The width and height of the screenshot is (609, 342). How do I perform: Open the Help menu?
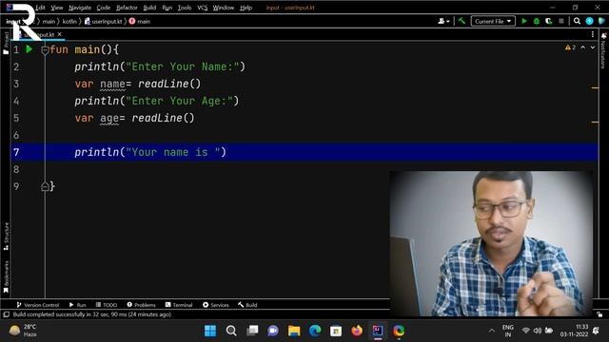(x=246, y=8)
